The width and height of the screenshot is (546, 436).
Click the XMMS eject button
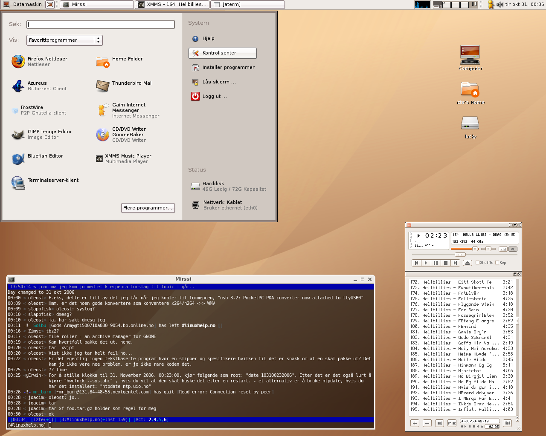coord(468,263)
